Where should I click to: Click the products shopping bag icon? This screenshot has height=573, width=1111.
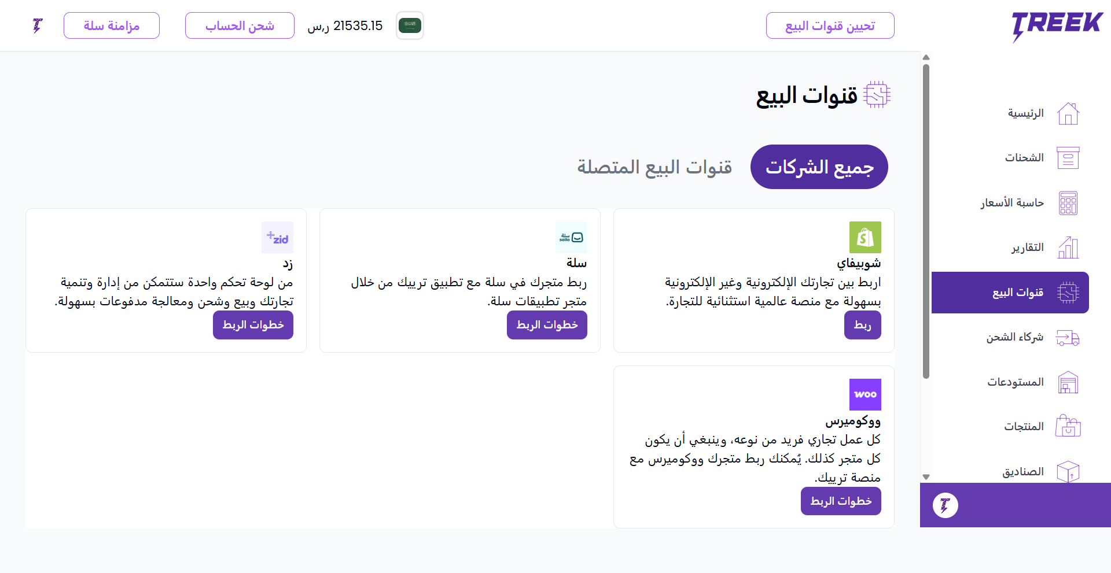pyautogui.click(x=1068, y=427)
